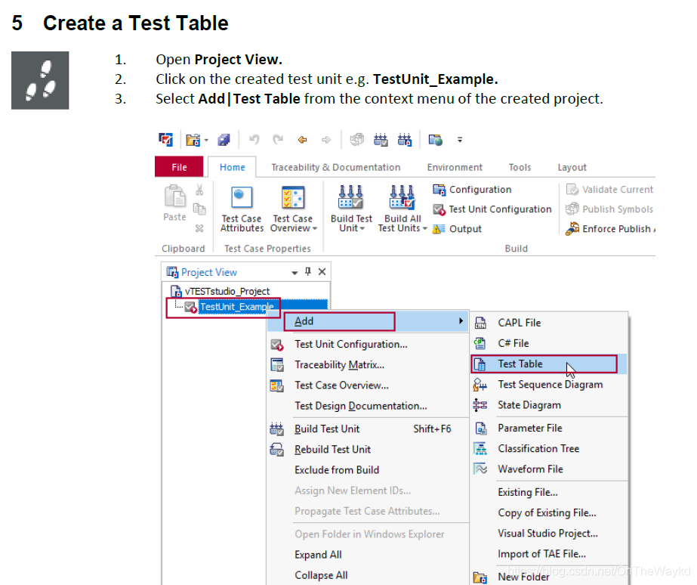Click Output in the Build group
The width and height of the screenshot is (697, 585).
coord(457,229)
